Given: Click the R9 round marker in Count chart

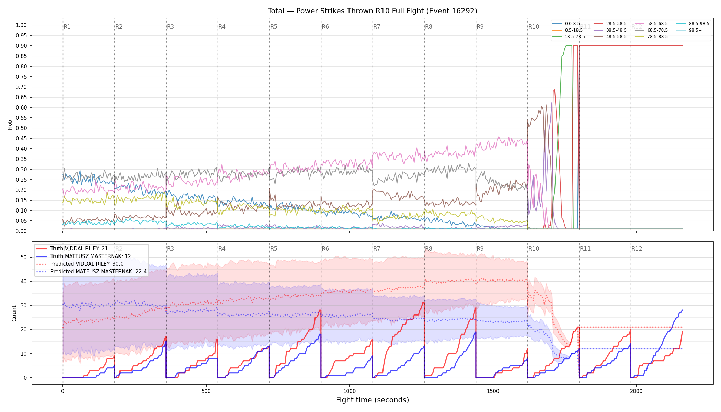Looking at the screenshot, I should [480, 249].
